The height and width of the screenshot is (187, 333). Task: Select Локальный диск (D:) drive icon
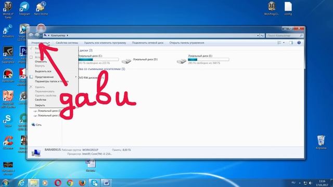tap(126, 61)
